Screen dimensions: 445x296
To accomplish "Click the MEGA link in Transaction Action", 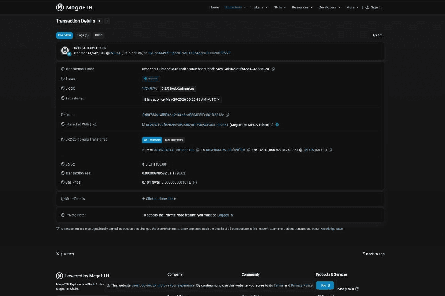I will (x=115, y=53).
